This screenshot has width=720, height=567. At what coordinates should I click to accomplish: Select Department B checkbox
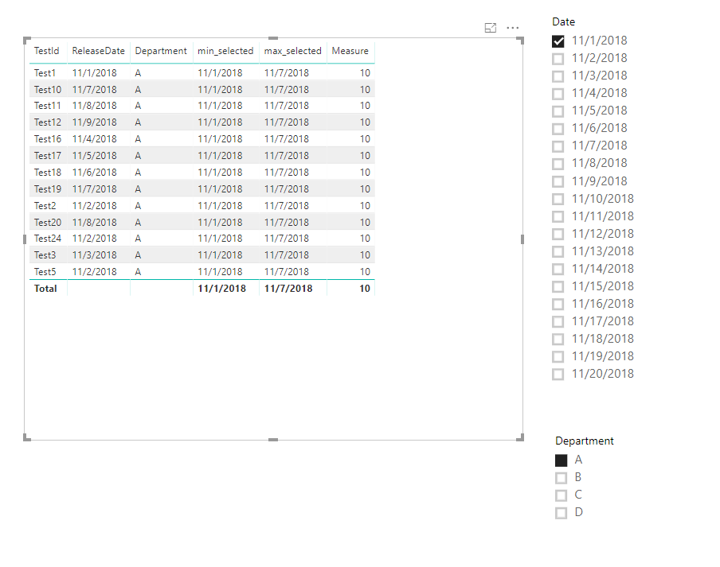coord(562,478)
